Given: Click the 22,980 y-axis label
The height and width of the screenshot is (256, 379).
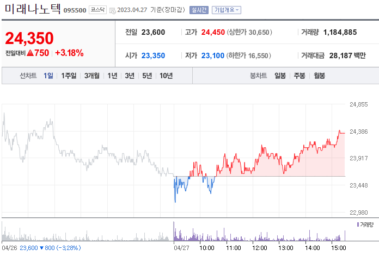Looking at the screenshot, I should 359,213.
